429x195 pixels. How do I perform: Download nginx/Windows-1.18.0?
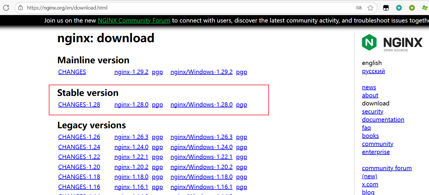coord(201,177)
